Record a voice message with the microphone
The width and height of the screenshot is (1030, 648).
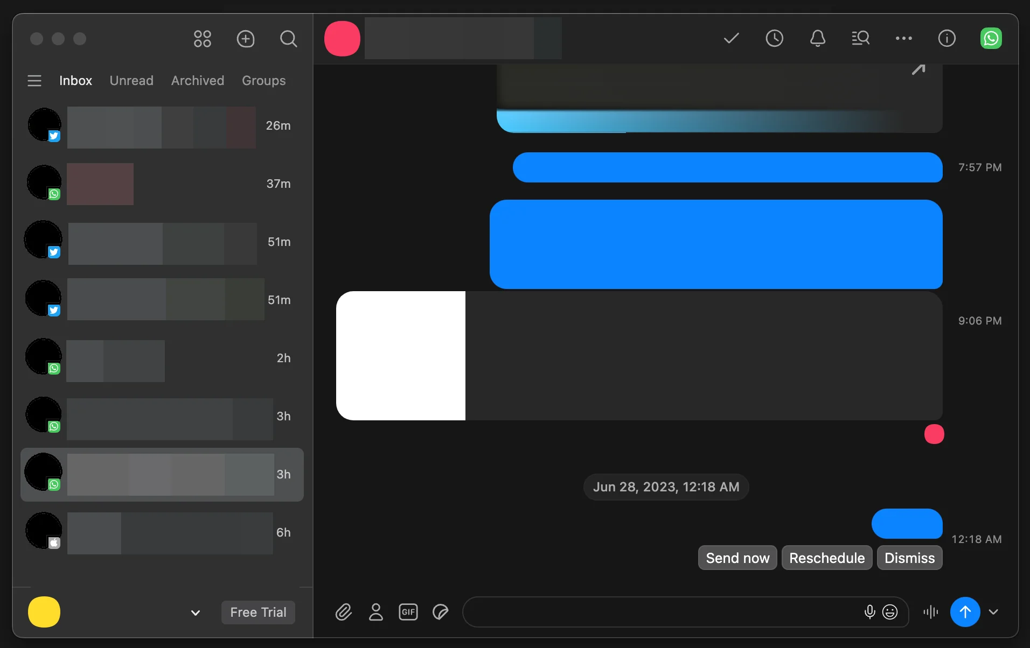(869, 612)
